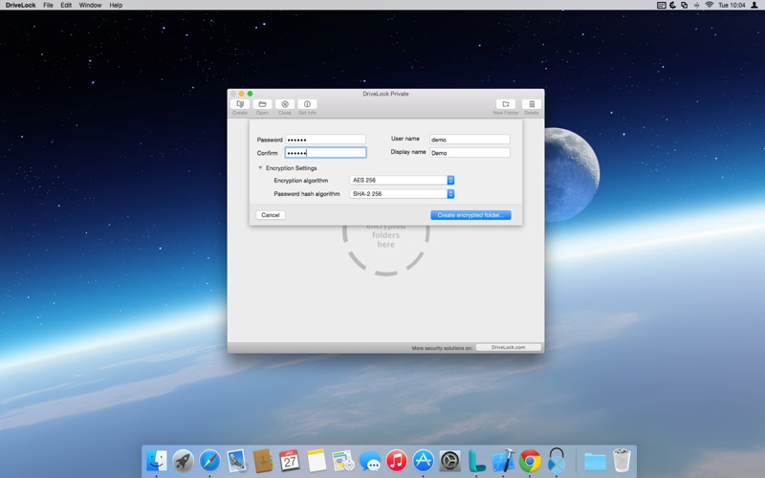Click the Cancel button

tap(271, 215)
